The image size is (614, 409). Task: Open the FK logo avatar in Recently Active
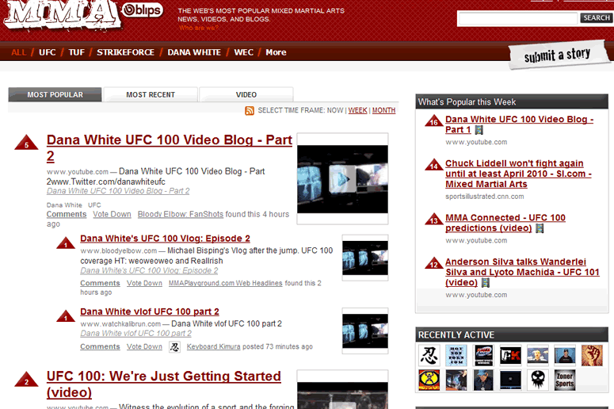(510, 356)
